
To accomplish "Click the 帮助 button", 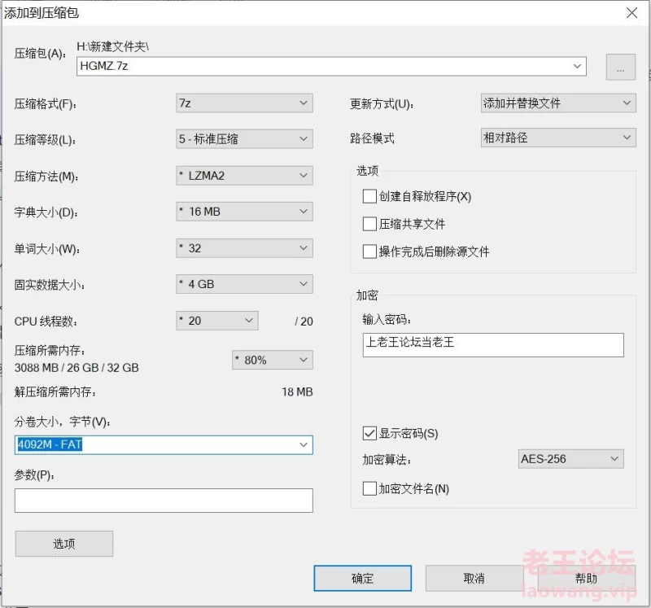I will (x=586, y=578).
